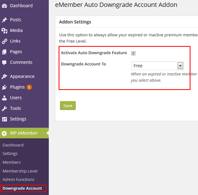The width and height of the screenshot is (198, 195).
Task: Click the Addon Settings panel heading
Action: tap(75, 22)
